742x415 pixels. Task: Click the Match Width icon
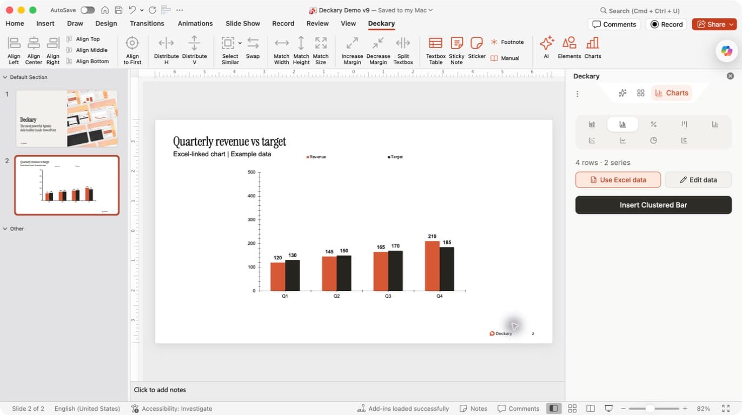[282, 43]
